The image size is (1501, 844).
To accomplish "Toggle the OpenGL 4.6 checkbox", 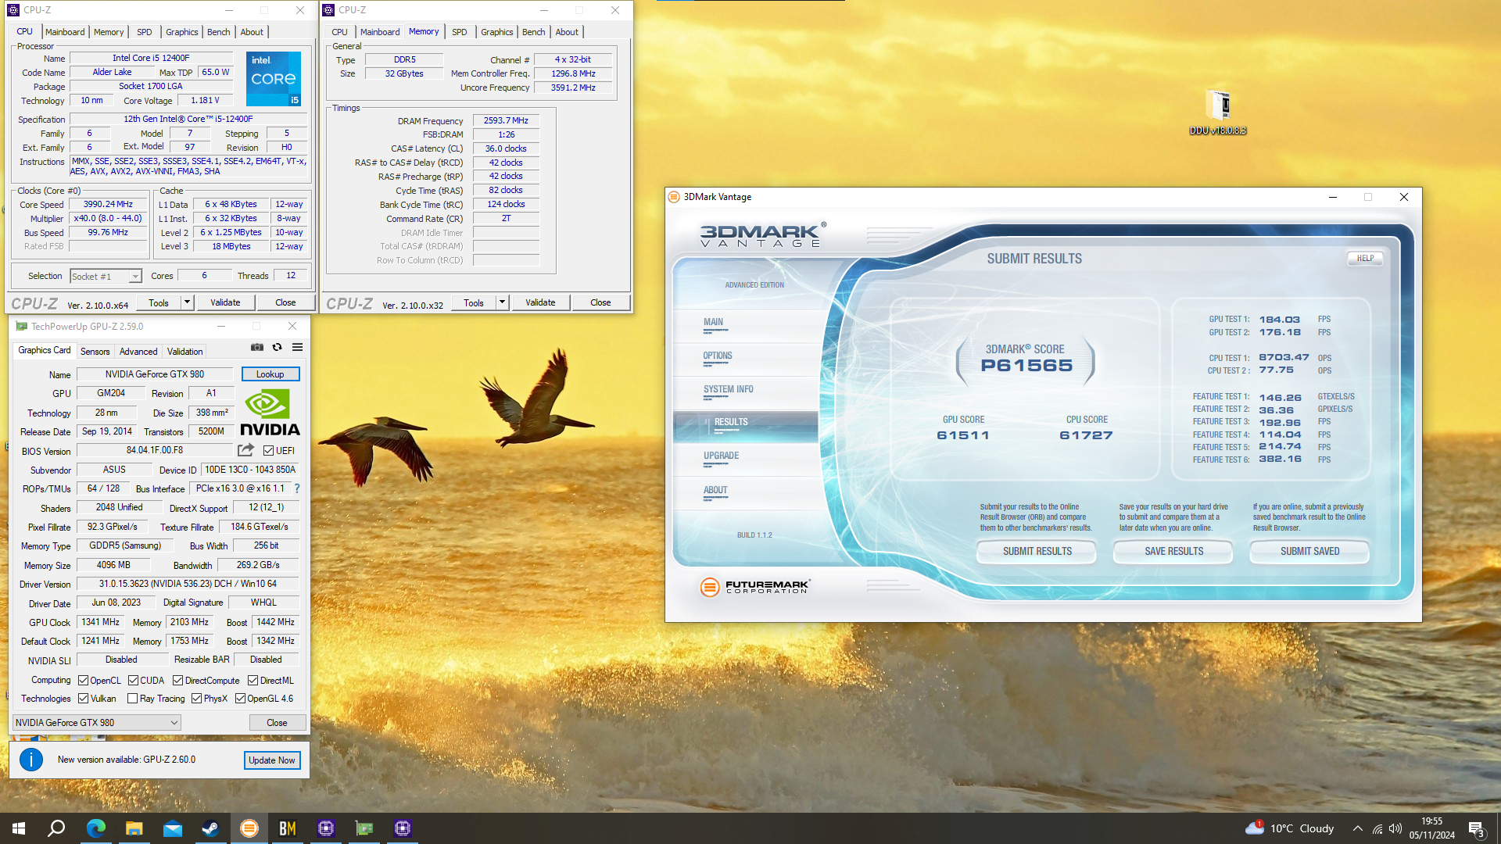I will [x=240, y=699].
